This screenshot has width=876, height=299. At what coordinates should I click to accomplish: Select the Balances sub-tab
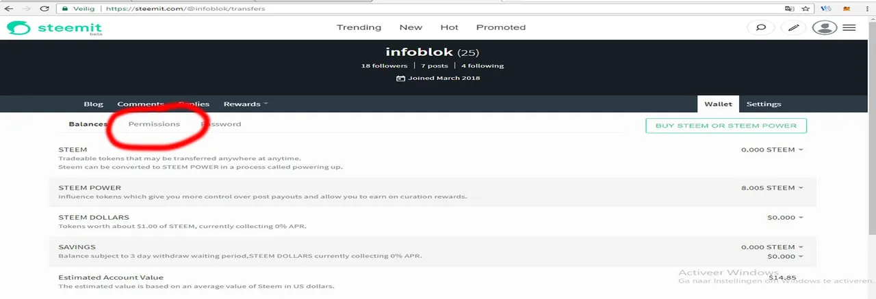(88, 124)
